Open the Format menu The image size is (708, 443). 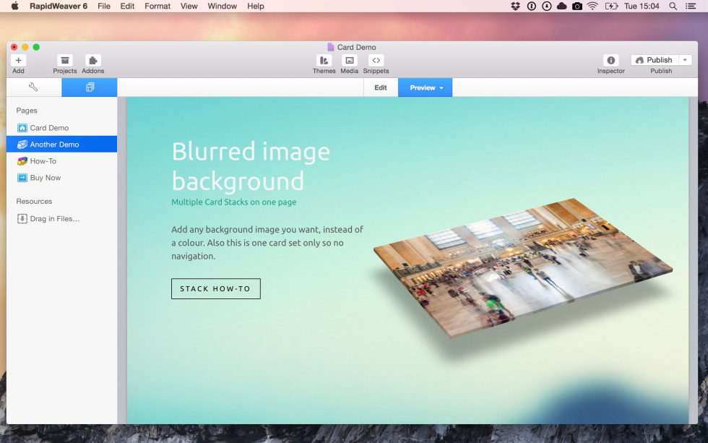tap(157, 6)
